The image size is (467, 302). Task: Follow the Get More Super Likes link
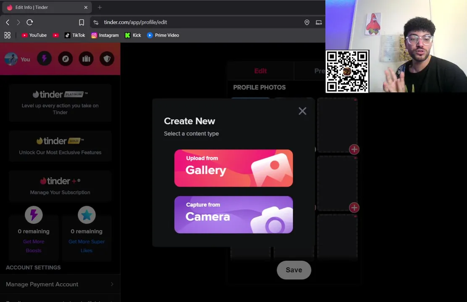pyautogui.click(x=87, y=246)
